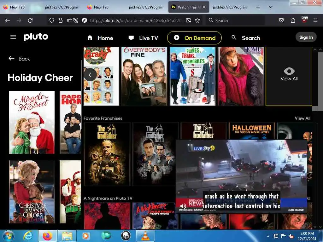Open The Godfather poster

[107, 154]
